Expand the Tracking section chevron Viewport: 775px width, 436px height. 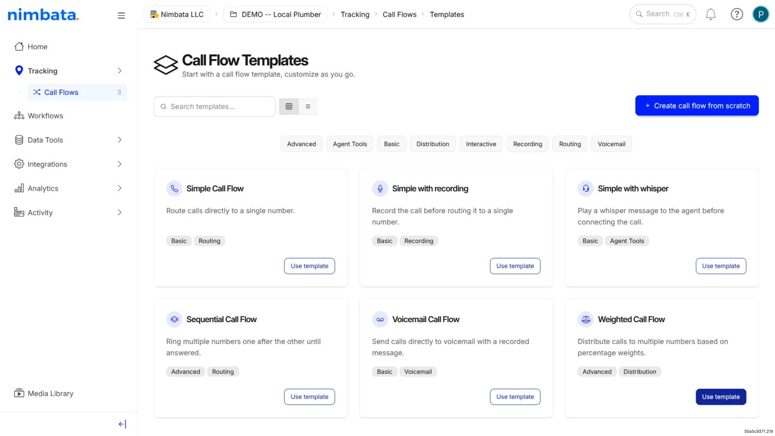coord(120,71)
